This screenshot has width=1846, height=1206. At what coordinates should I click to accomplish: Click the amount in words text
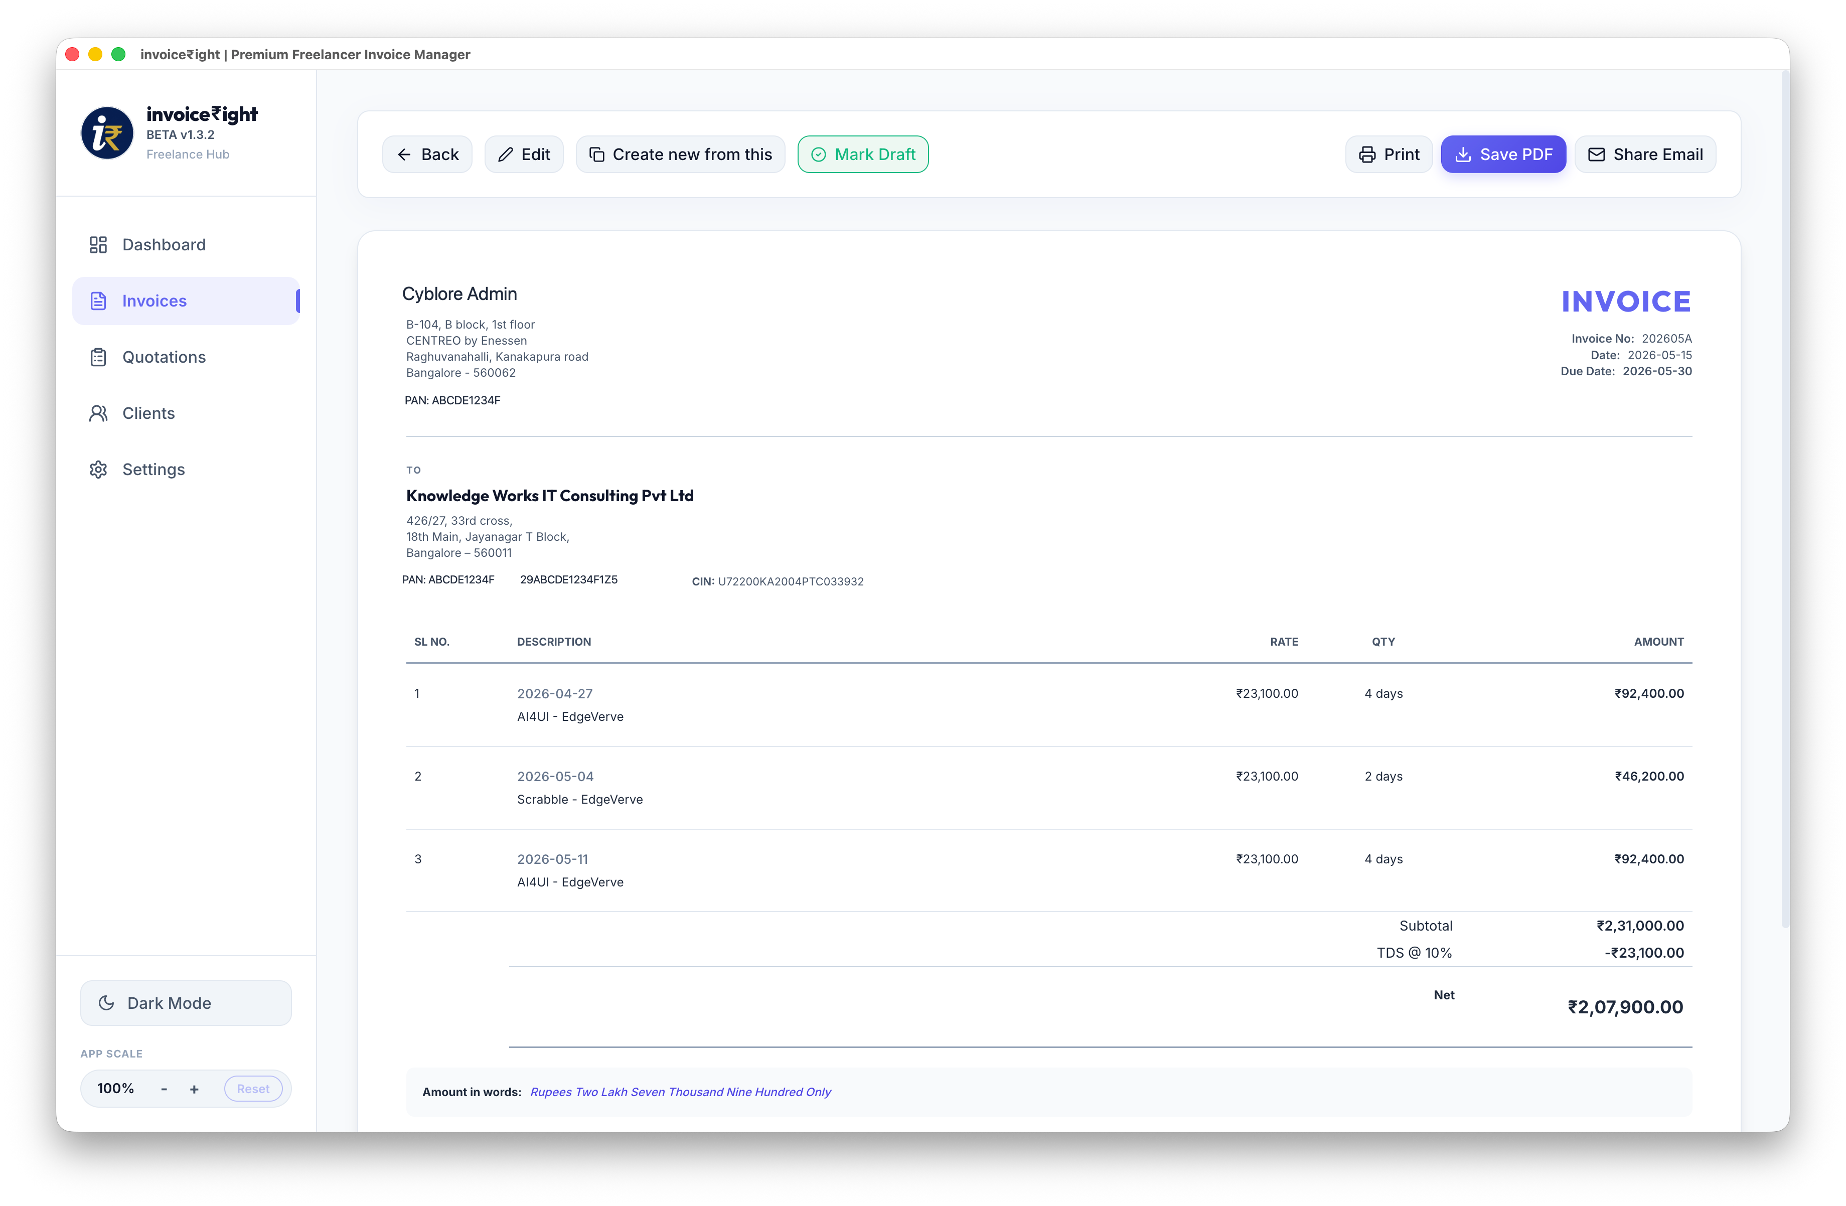680,1093
